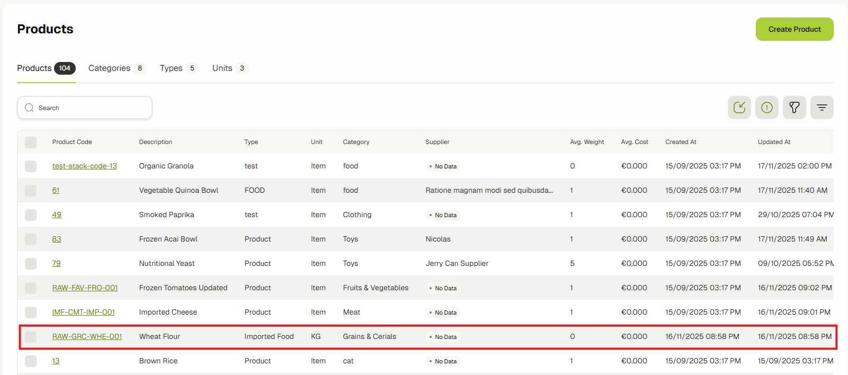Screen dimensions: 848x375
Task: Select checkbox for Wheat Flour row
Action: click(x=31, y=336)
